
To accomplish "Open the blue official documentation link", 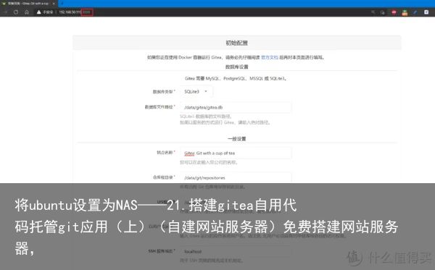I will click(x=270, y=57).
